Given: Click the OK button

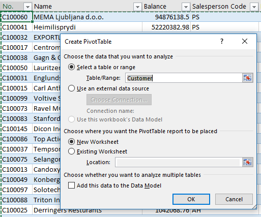Looking at the screenshot, I should 191,199.
